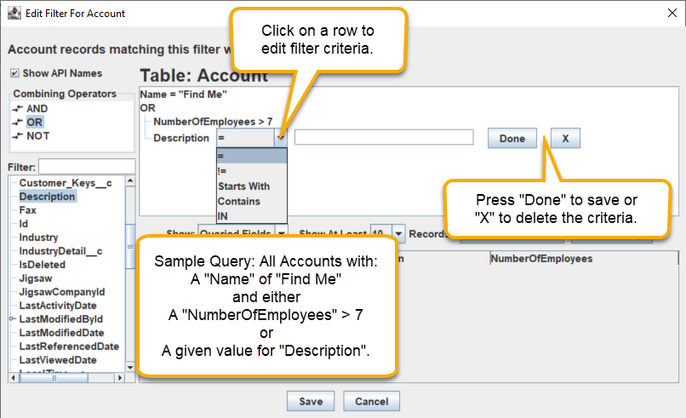The image size is (686, 418).
Task: Select the Fax field
Action: pyautogui.click(x=27, y=210)
